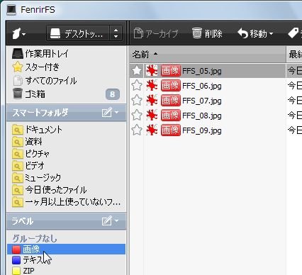Click the thumbnail icon of FFS_09.jpg

[x=152, y=130]
